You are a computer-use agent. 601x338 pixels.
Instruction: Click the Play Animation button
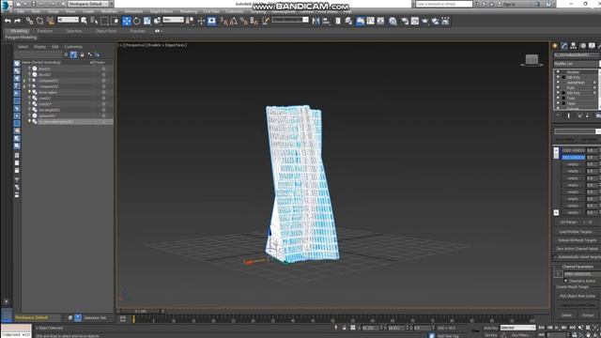[557, 328]
